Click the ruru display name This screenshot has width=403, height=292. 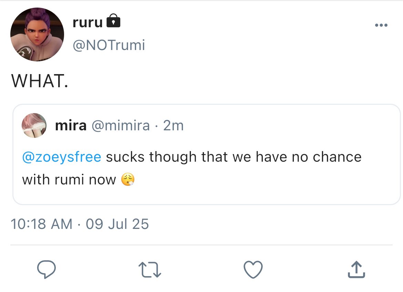(x=87, y=22)
